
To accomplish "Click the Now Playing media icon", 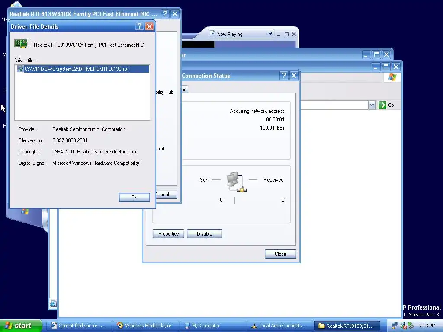I will [x=212, y=34].
